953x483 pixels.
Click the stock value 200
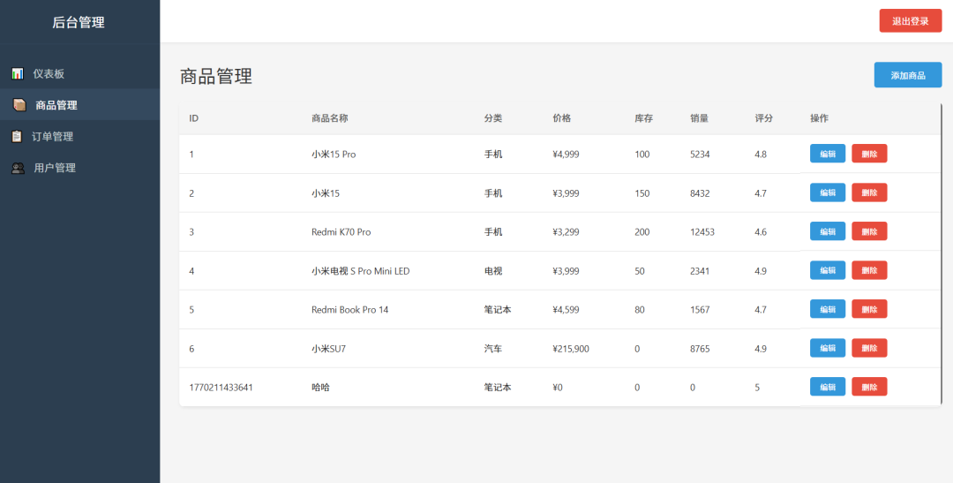[x=642, y=231]
